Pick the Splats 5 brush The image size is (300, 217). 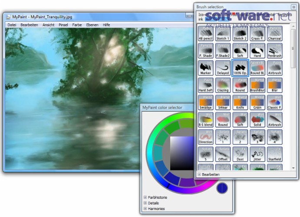coord(205,154)
